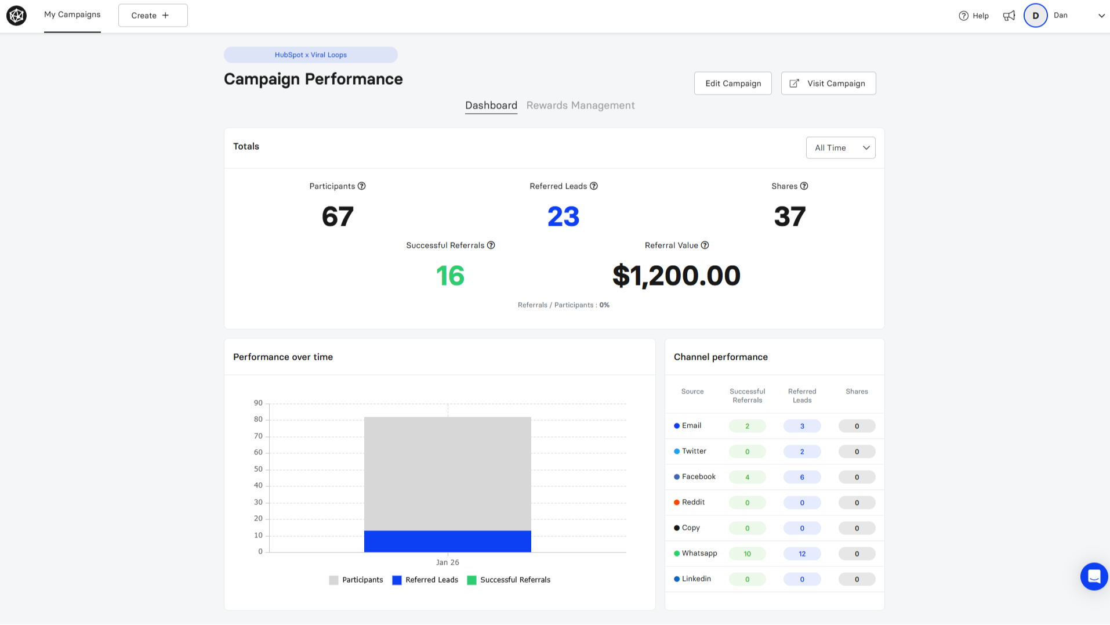This screenshot has height=625, width=1110.
Task: Click the Dan user avatar
Action: (1035, 16)
